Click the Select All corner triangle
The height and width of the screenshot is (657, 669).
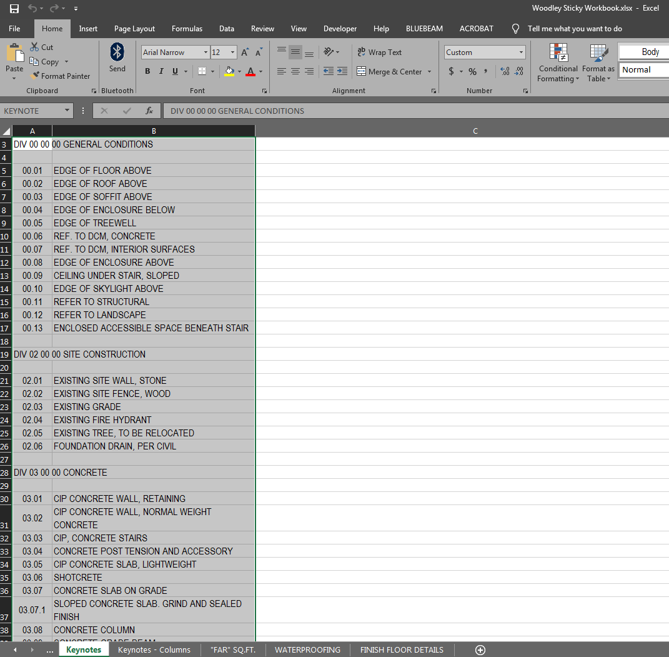click(x=6, y=131)
